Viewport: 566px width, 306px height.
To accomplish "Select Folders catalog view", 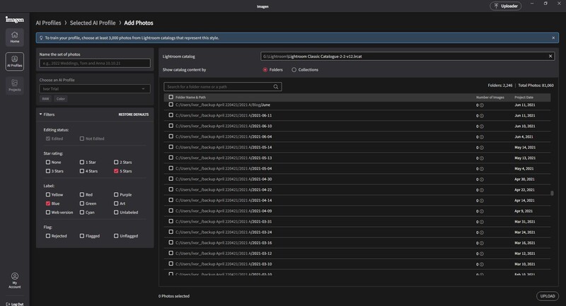I will point(265,70).
